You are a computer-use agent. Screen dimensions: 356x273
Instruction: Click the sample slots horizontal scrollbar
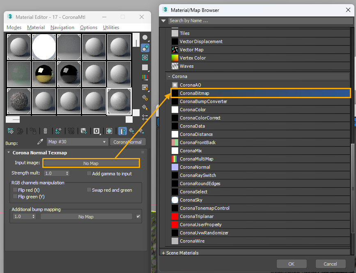point(13,119)
